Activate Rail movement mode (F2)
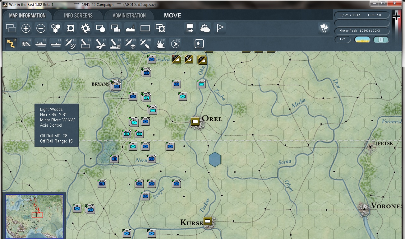Image resolution: width=405 pixels, height=239 pixels. [26, 44]
